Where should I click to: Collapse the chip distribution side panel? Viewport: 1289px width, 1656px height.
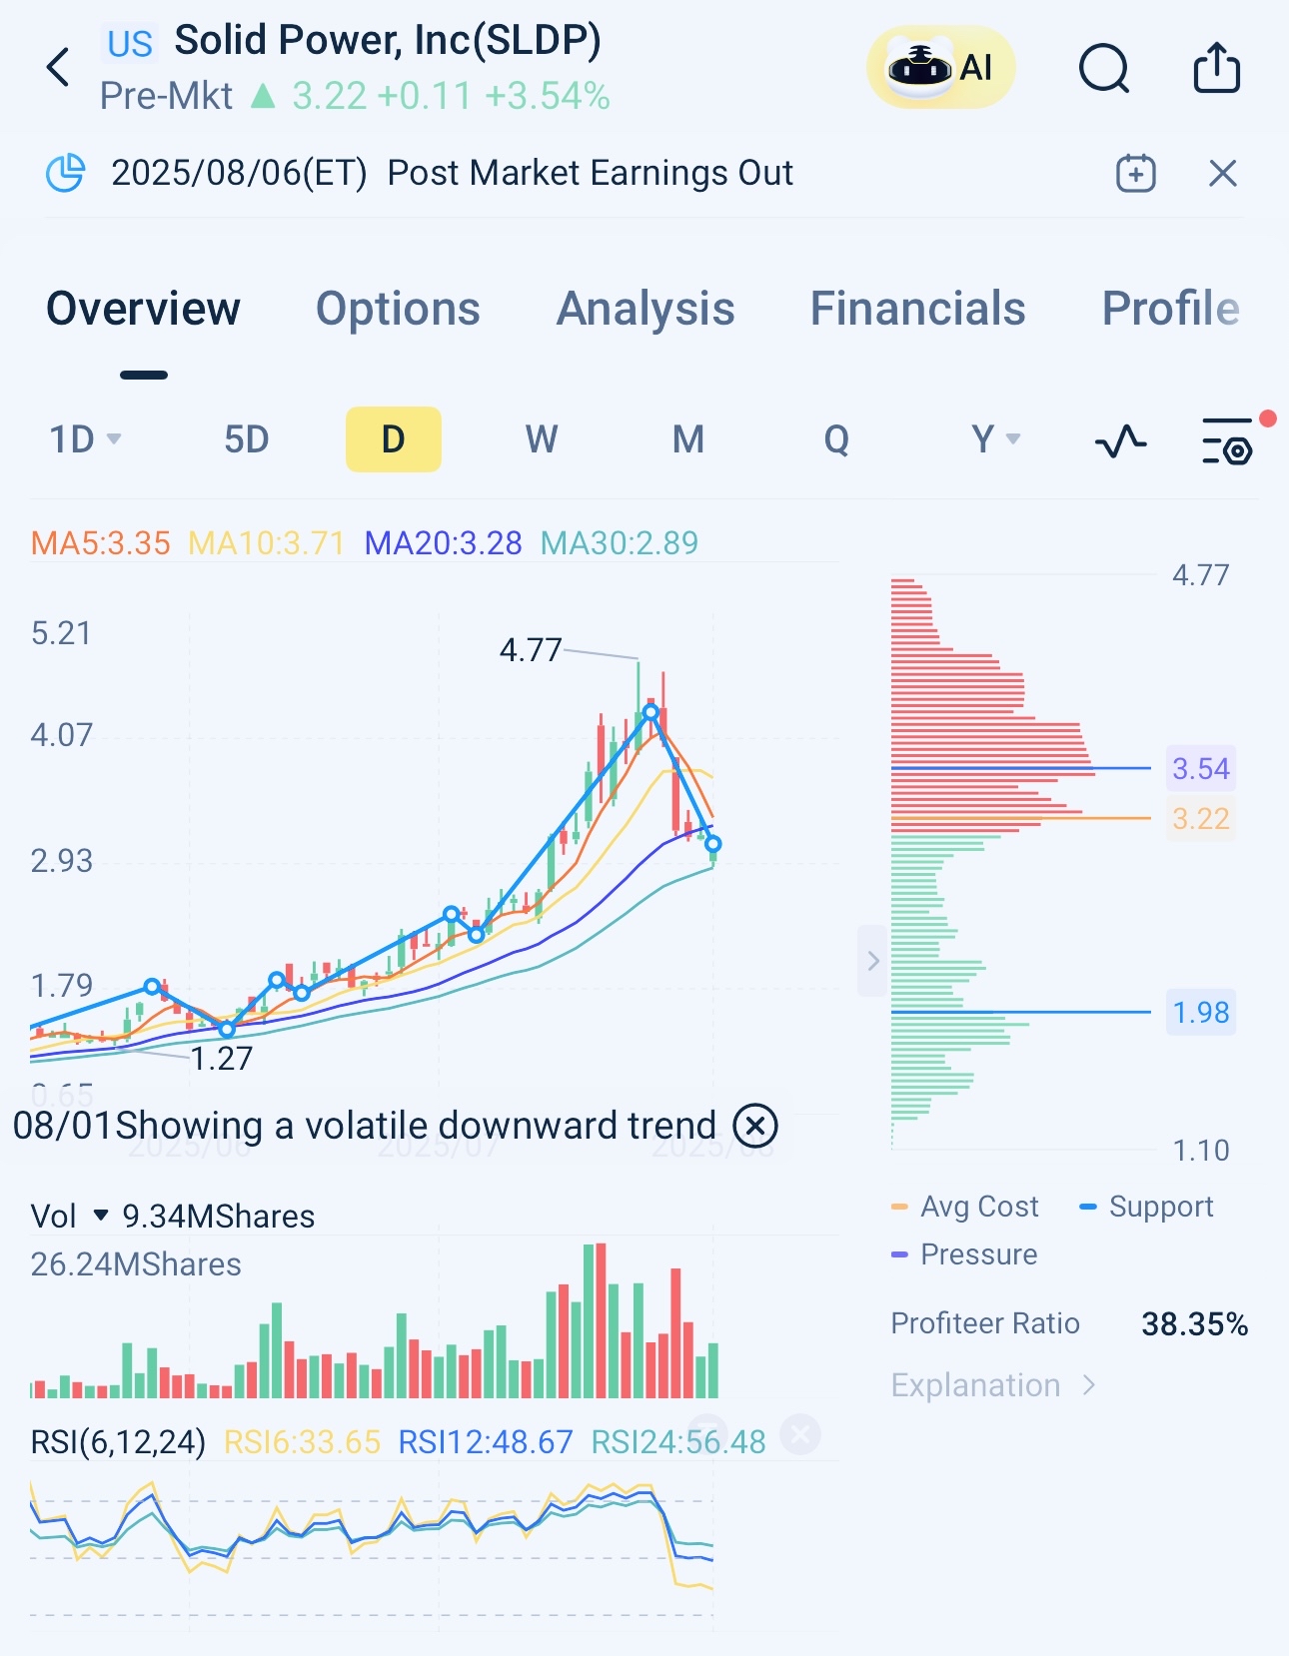[872, 961]
